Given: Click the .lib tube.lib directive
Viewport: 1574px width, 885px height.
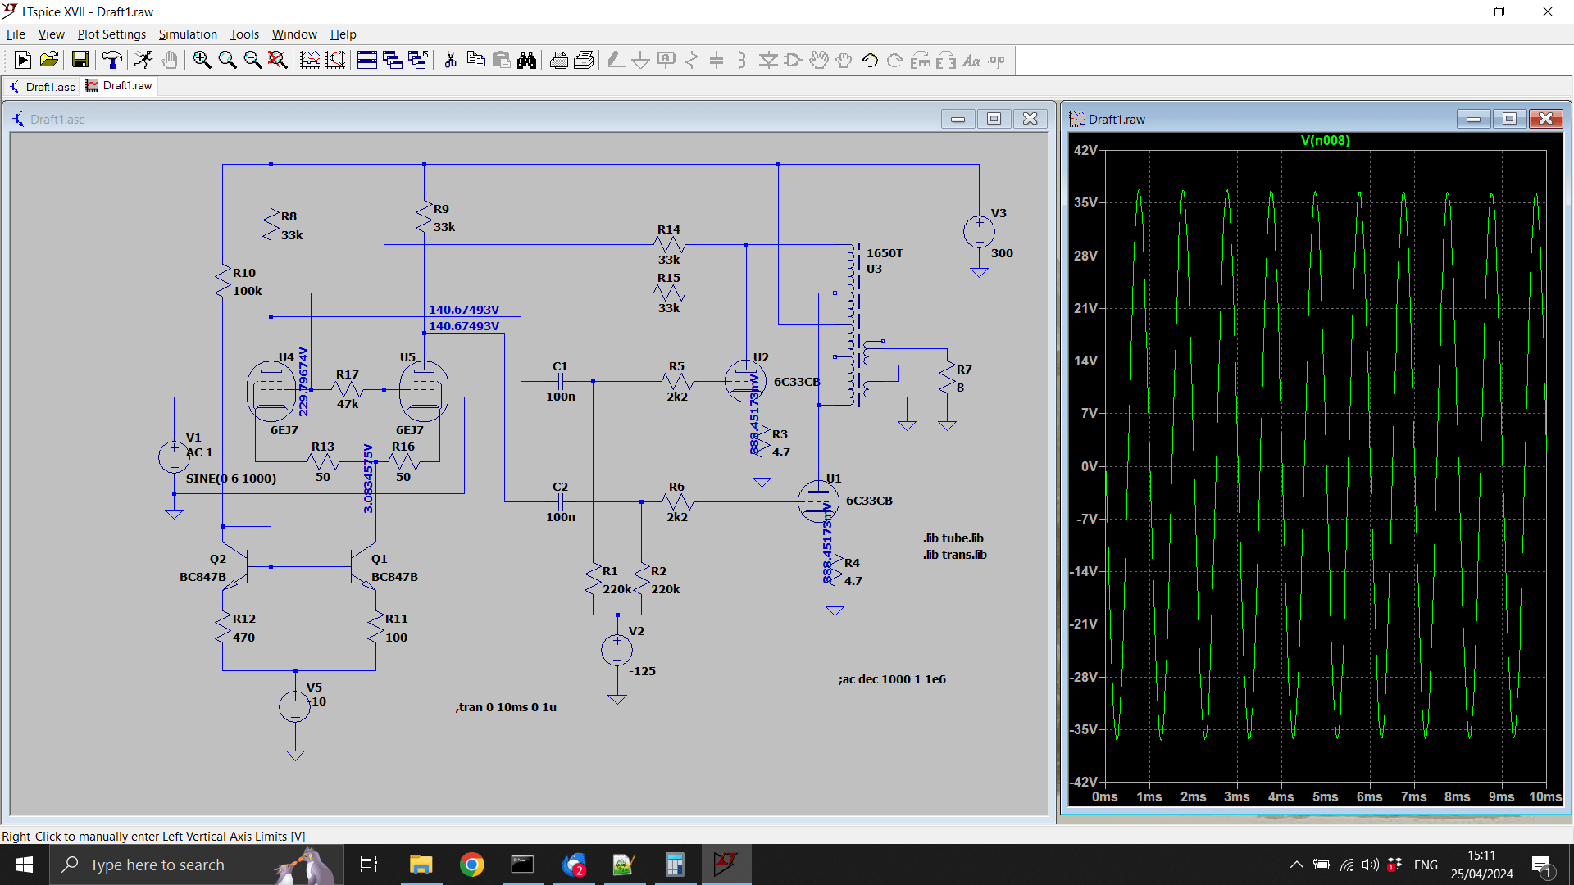Looking at the screenshot, I should [953, 538].
